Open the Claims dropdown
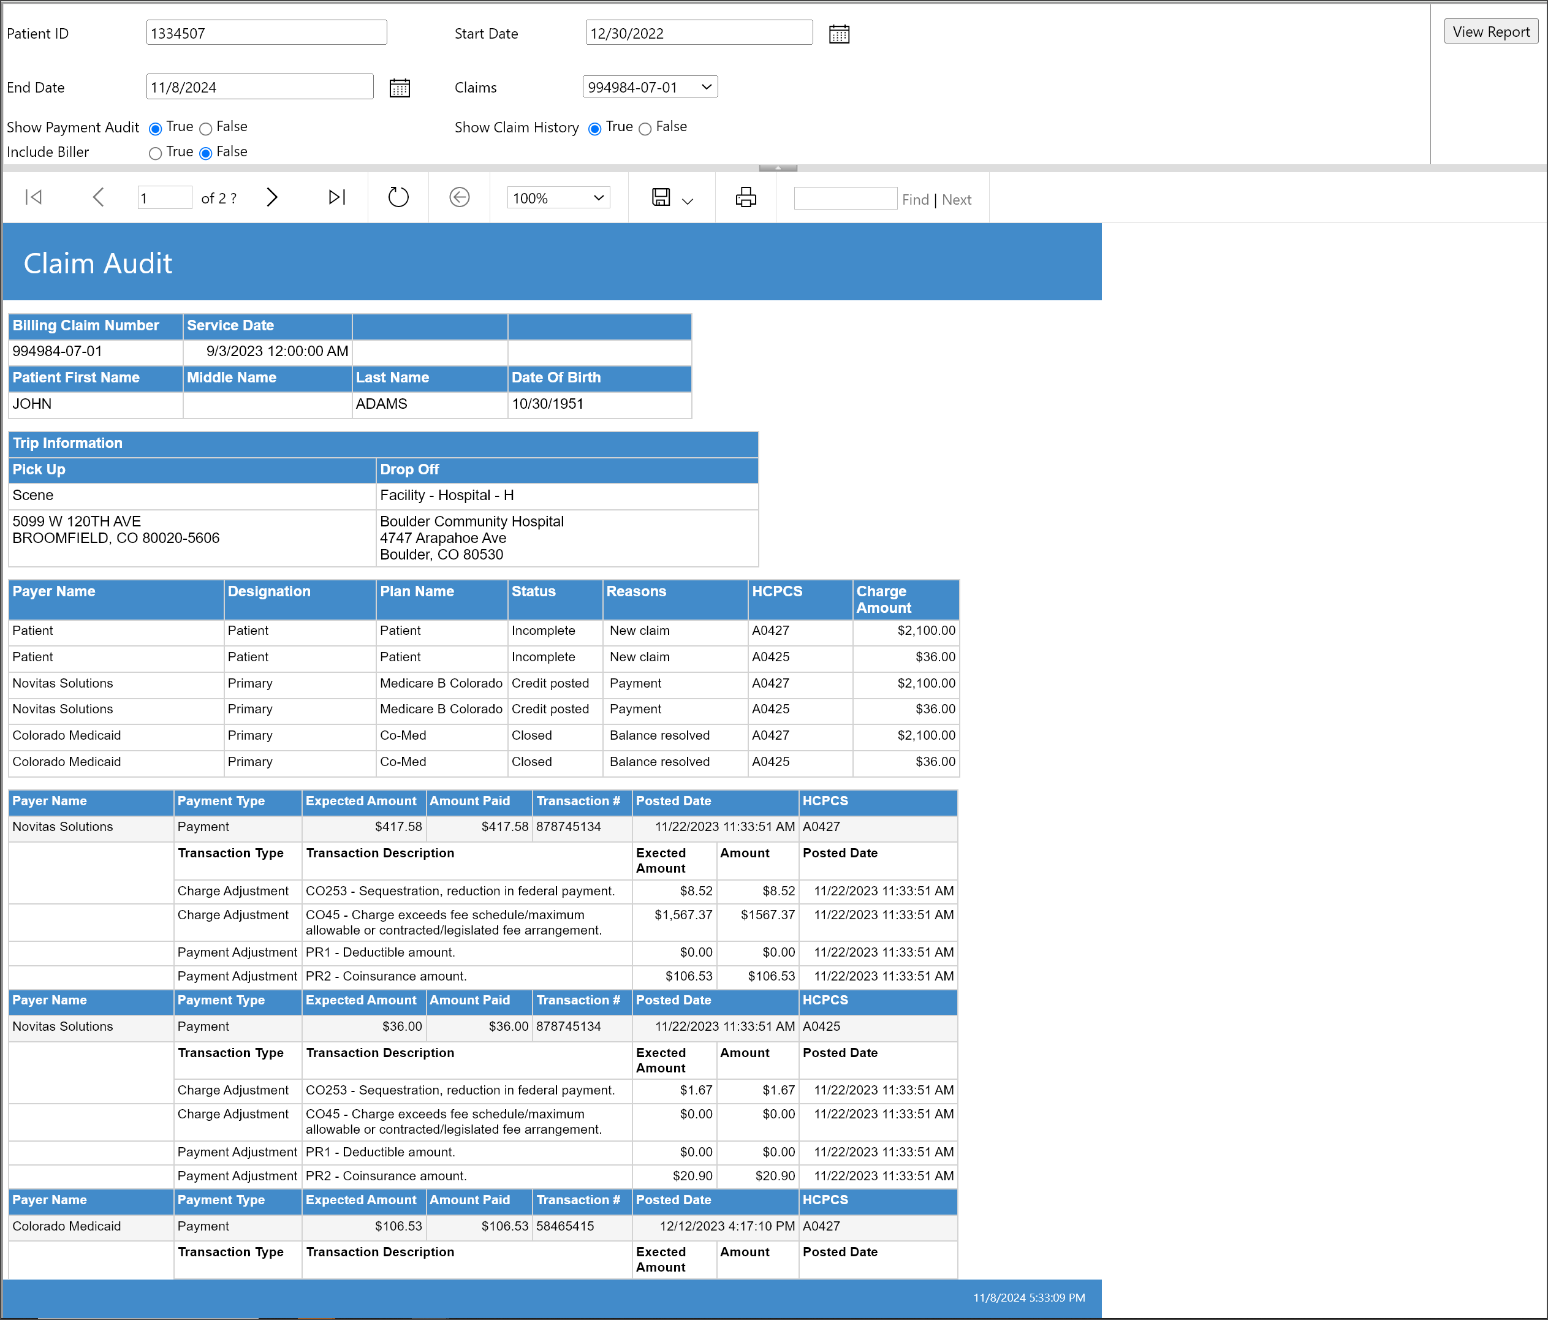 [649, 86]
